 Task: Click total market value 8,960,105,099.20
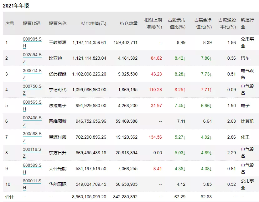(x=89, y=197)
